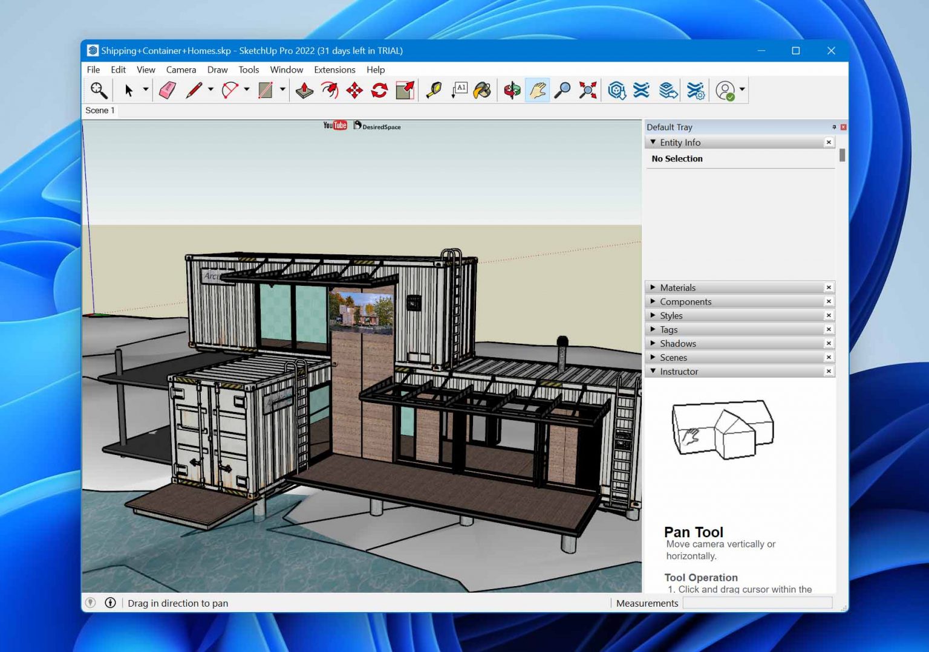929x652 pixels.
Task: Select the Paint Bucket tool
Action: click(x=482, y=90)
